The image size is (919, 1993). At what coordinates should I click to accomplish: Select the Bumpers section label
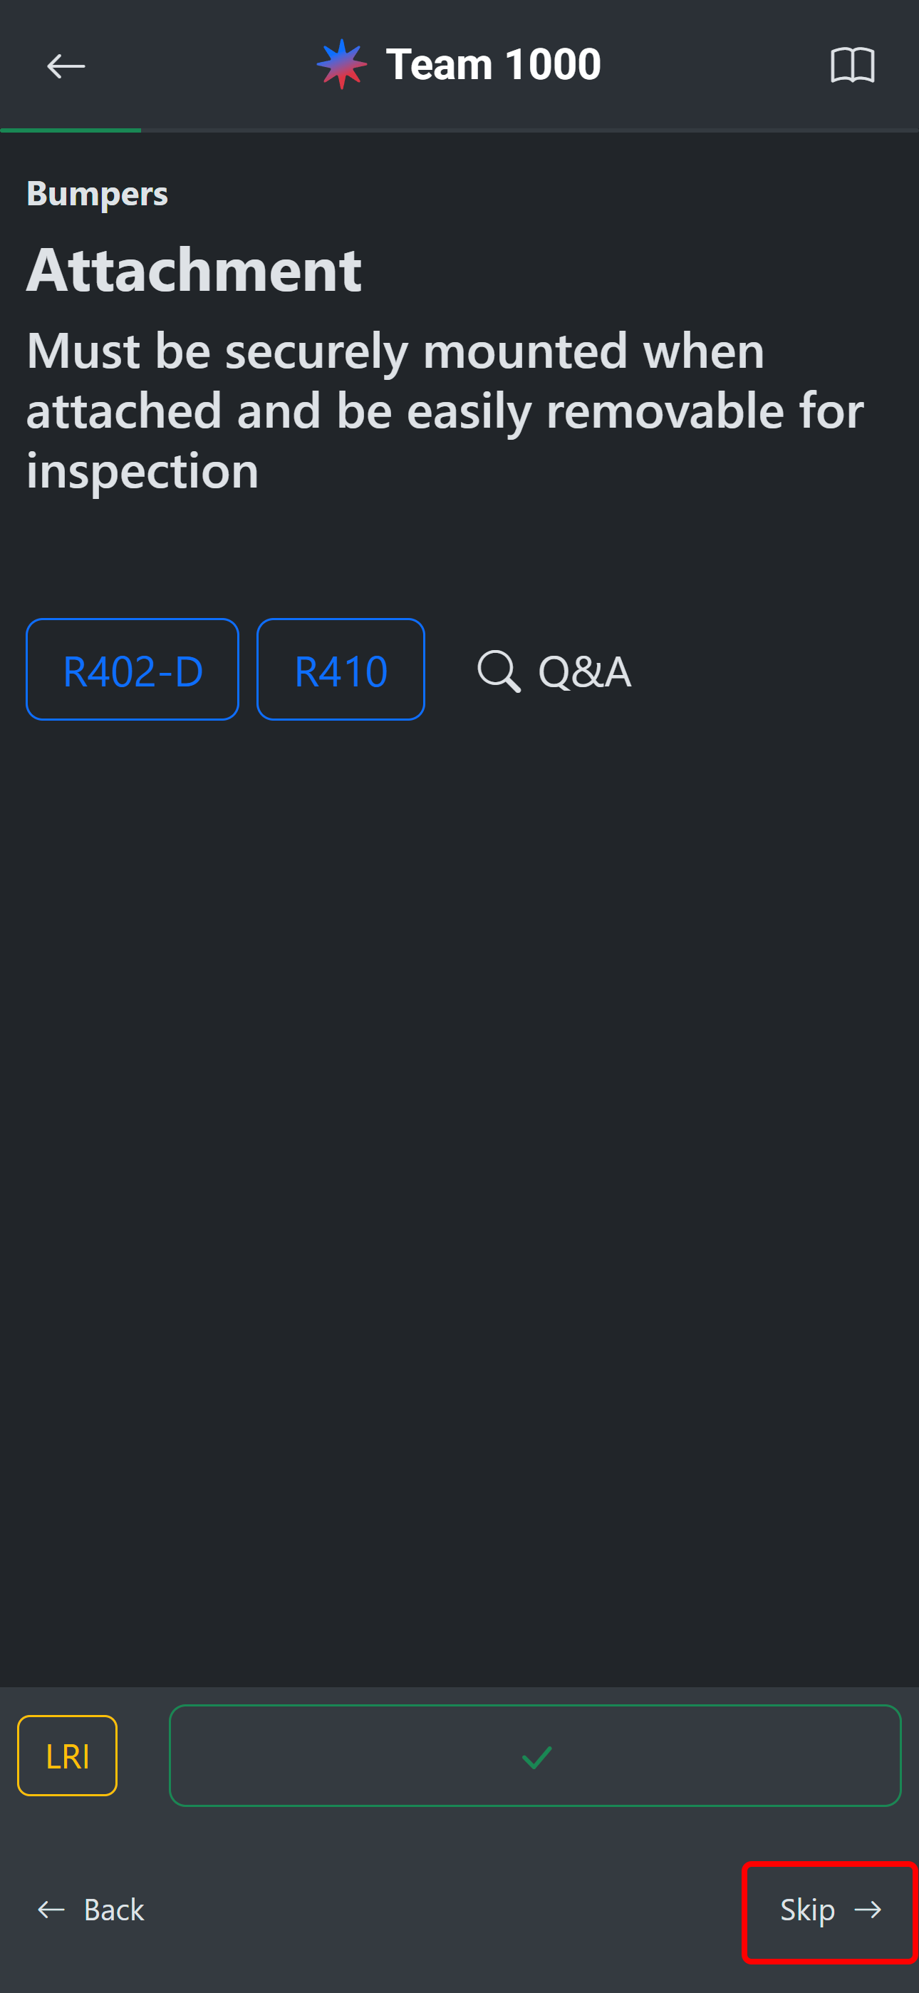click(97, 193)
